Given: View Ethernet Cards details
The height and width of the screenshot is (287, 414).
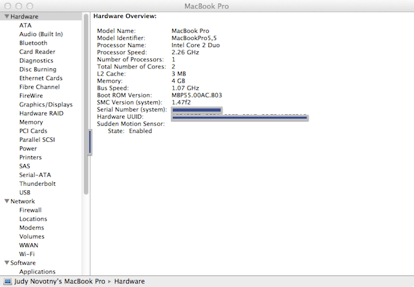Looking at the screenshot, I should coord(41,78).
